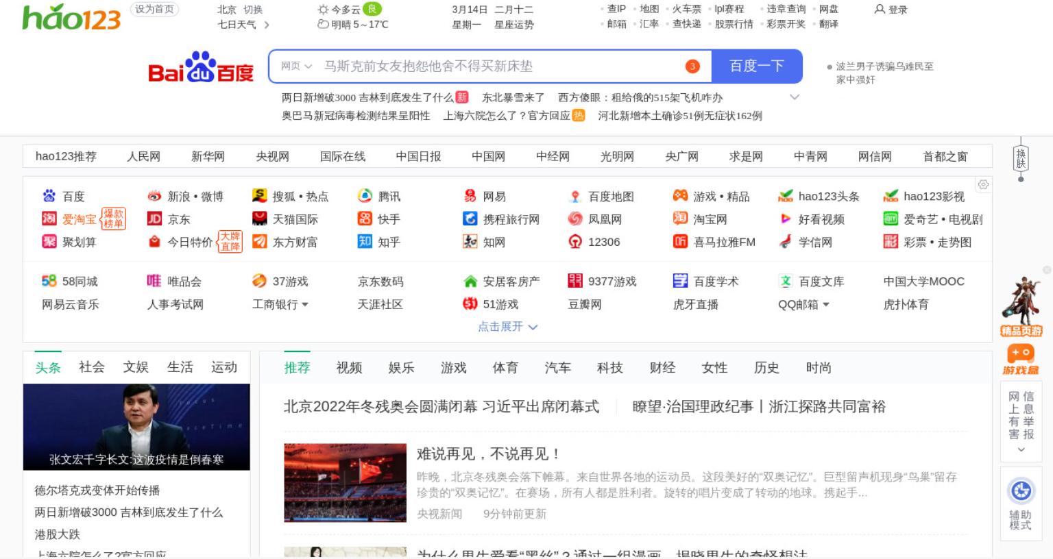Click the hao123 logo
This screenshot has height=559, width=1053.
71,17
